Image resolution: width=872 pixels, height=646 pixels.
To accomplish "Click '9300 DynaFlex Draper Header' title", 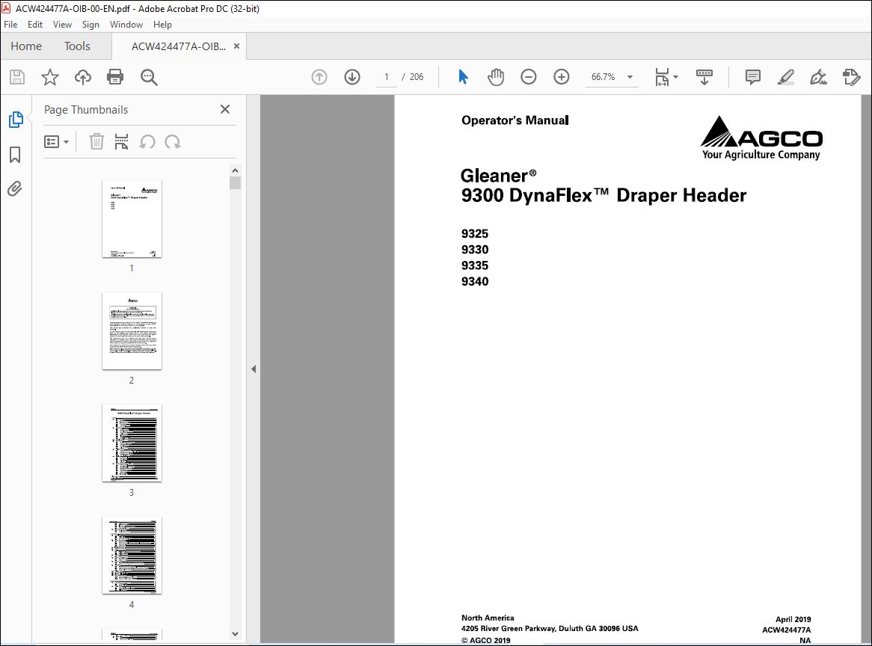I will (x=604, y=195).
